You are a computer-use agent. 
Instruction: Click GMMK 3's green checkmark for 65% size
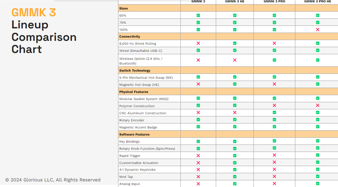point(198,15)
